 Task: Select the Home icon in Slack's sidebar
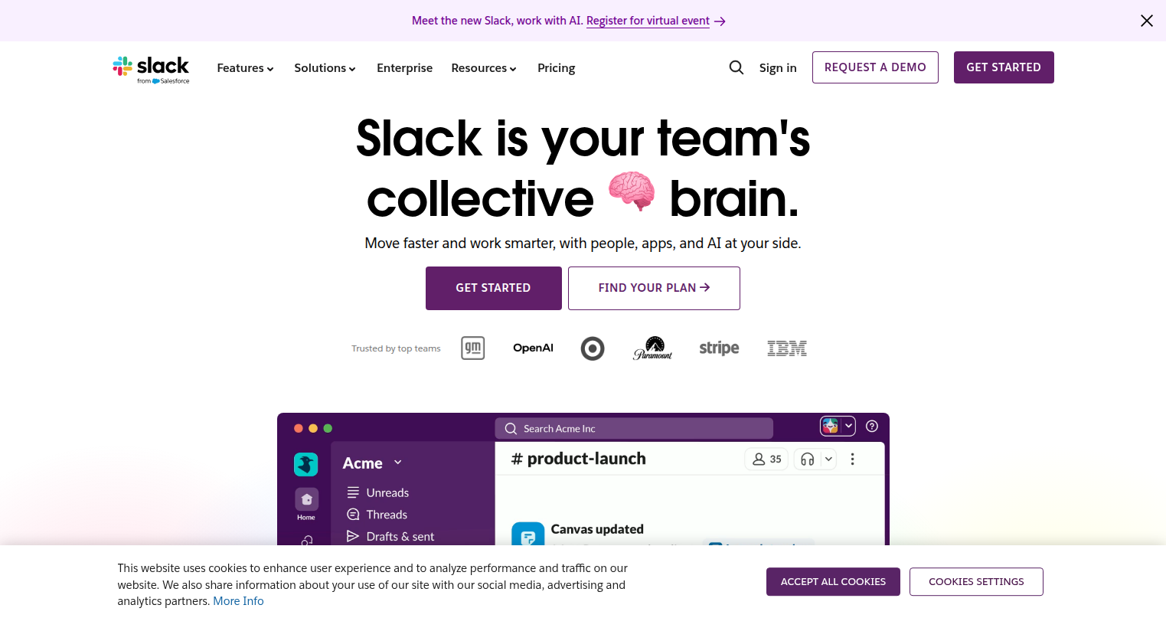click(x=306, y=499)
